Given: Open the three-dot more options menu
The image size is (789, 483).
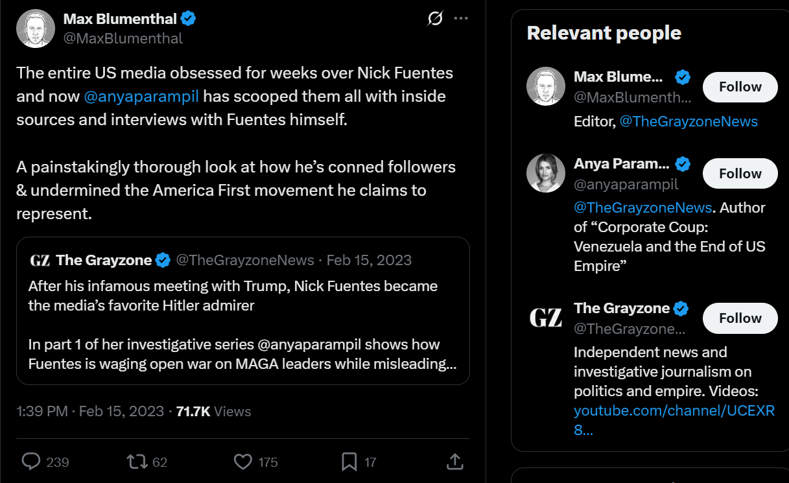Looking at the screenshot, I should tap(461, 19).
